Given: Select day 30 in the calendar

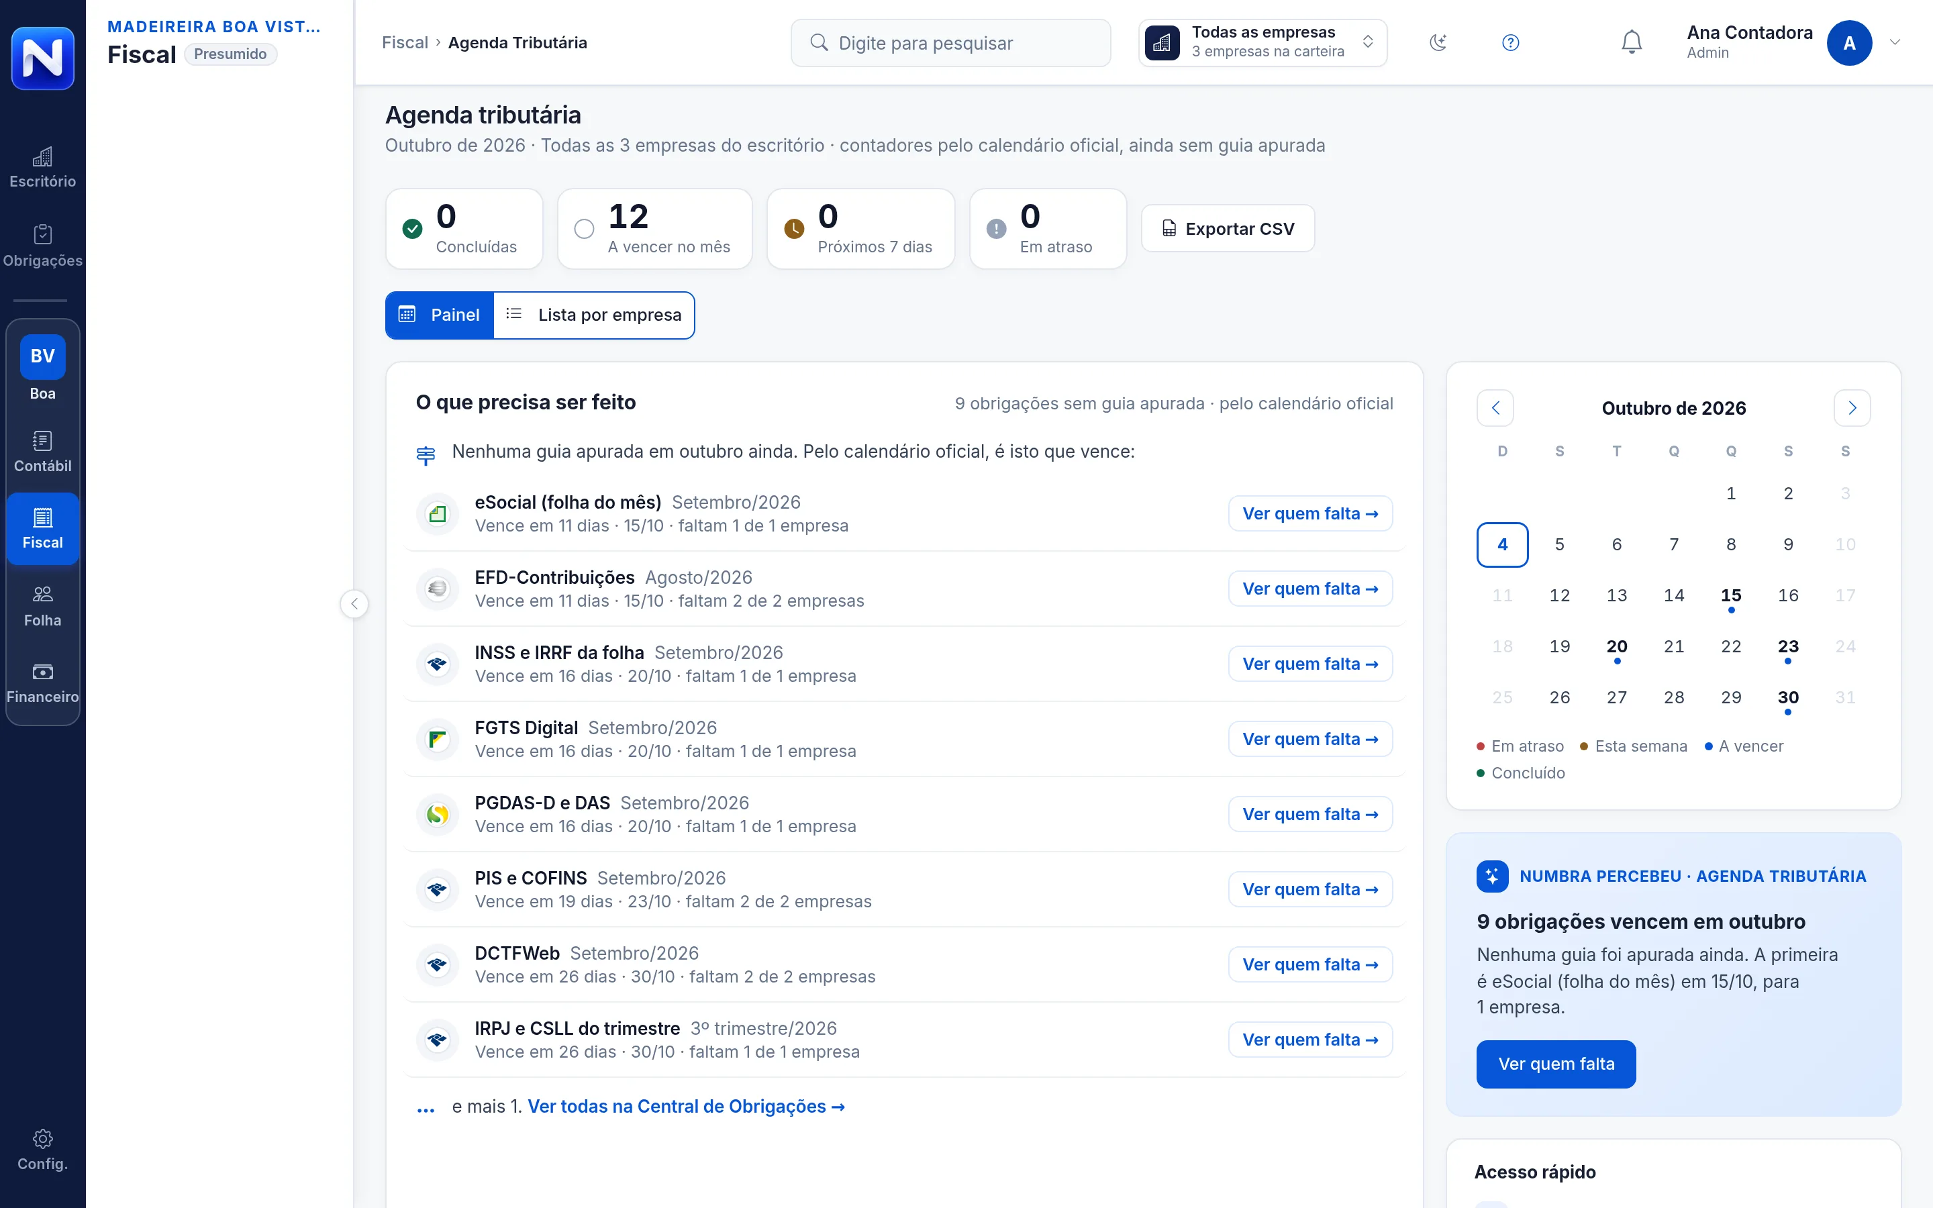Looking at the screenshot, I should (1787, 698).
